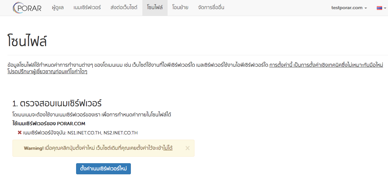Navigate to จัดการชื่ออื่น
Screen dimensions: 388x191
coord(211,8)
